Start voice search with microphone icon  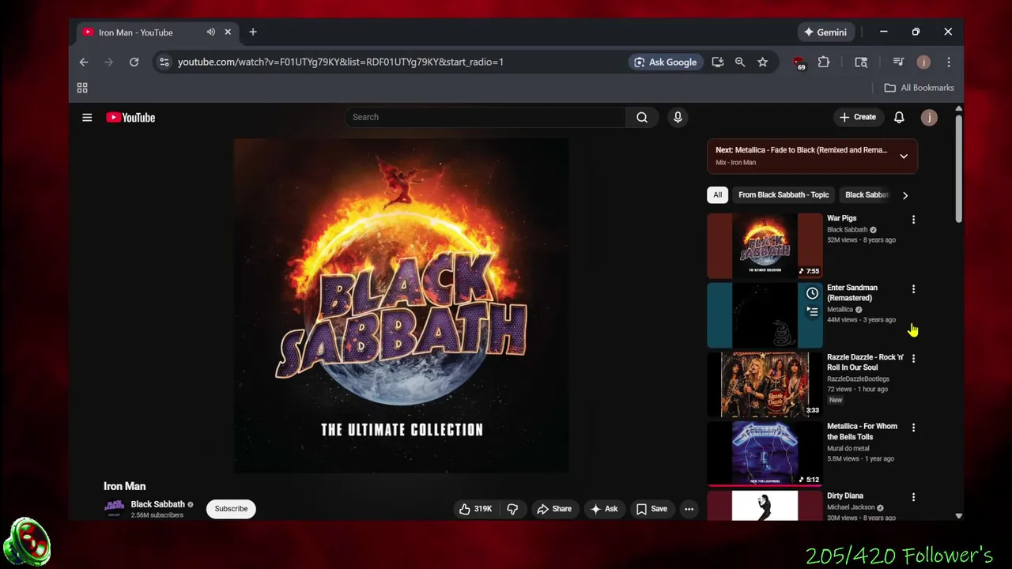click(678, 117)
